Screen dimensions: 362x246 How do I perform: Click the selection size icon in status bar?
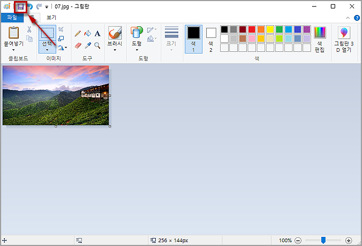click(79, 241)
